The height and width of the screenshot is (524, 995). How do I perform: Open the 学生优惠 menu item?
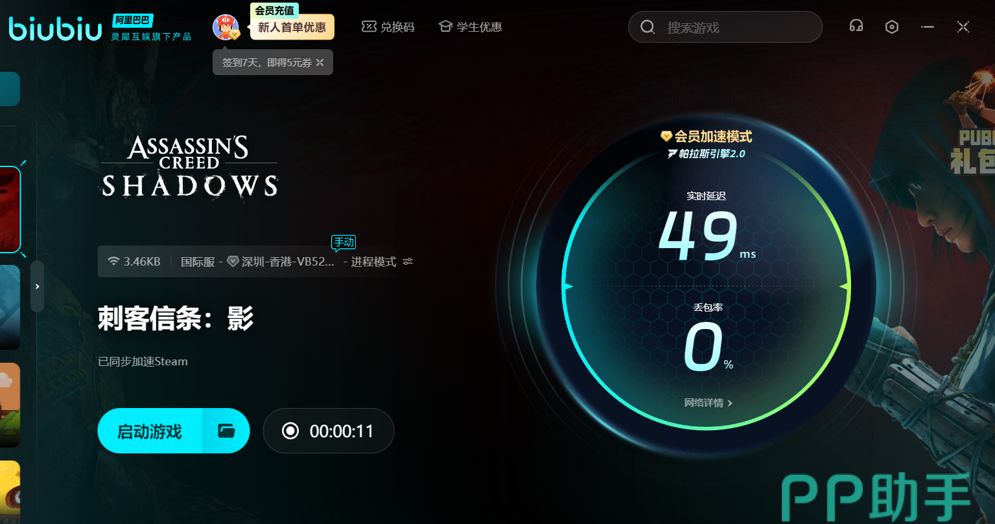(x=479, y=27)
